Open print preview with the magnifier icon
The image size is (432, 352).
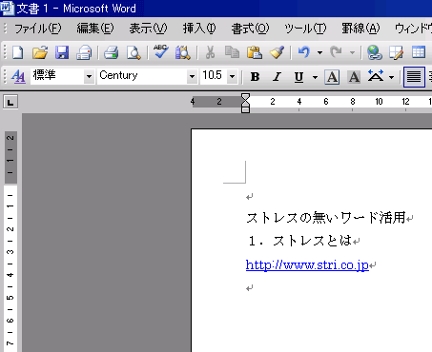(134, 52)
